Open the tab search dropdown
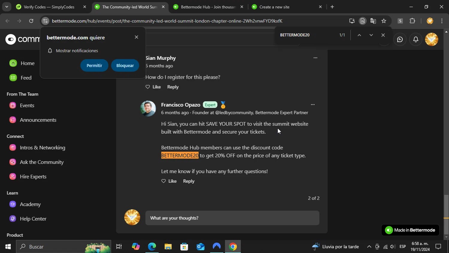 pos(7,7)
